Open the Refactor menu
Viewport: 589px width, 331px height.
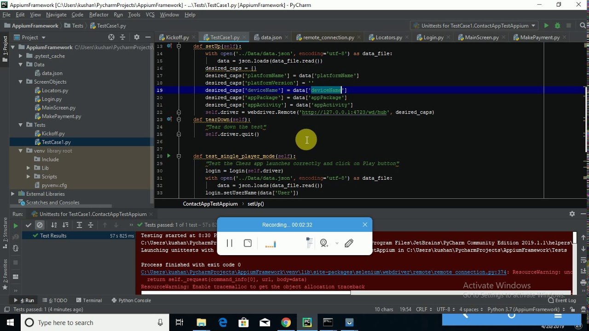tap(99, 15)
